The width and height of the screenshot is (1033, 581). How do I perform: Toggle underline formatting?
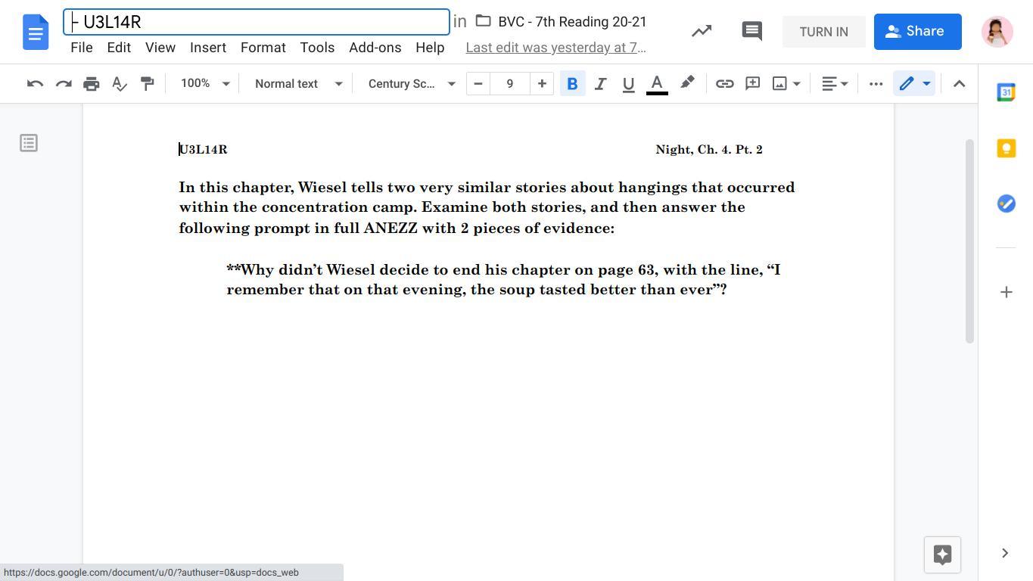[628, 84]
